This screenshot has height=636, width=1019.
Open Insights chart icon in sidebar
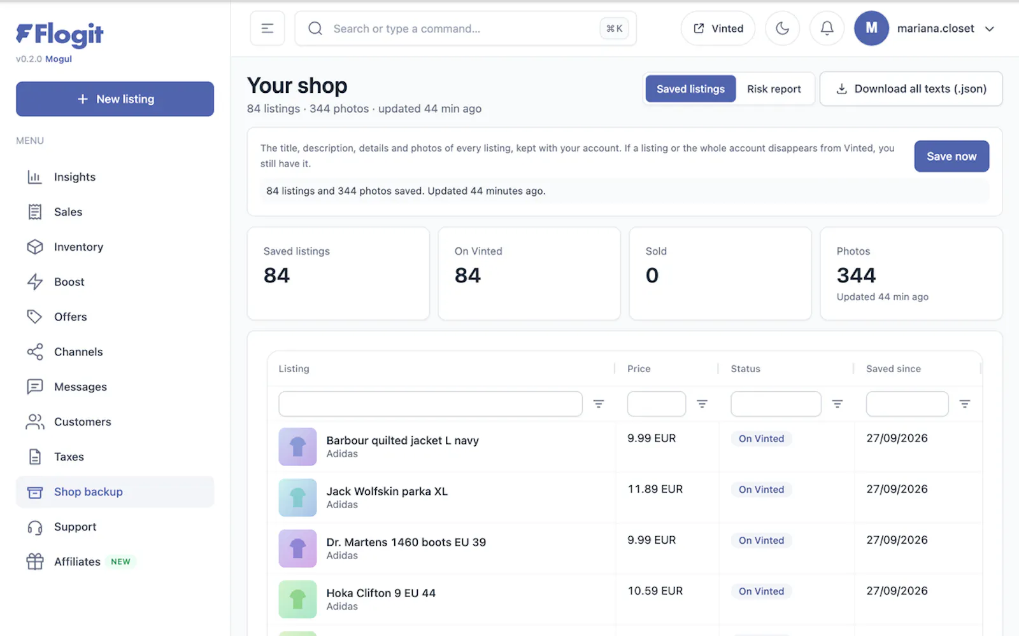click(x=35, y=177)
